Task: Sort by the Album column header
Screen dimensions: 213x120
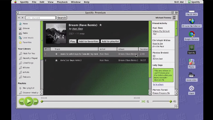Action: point(128,49)
